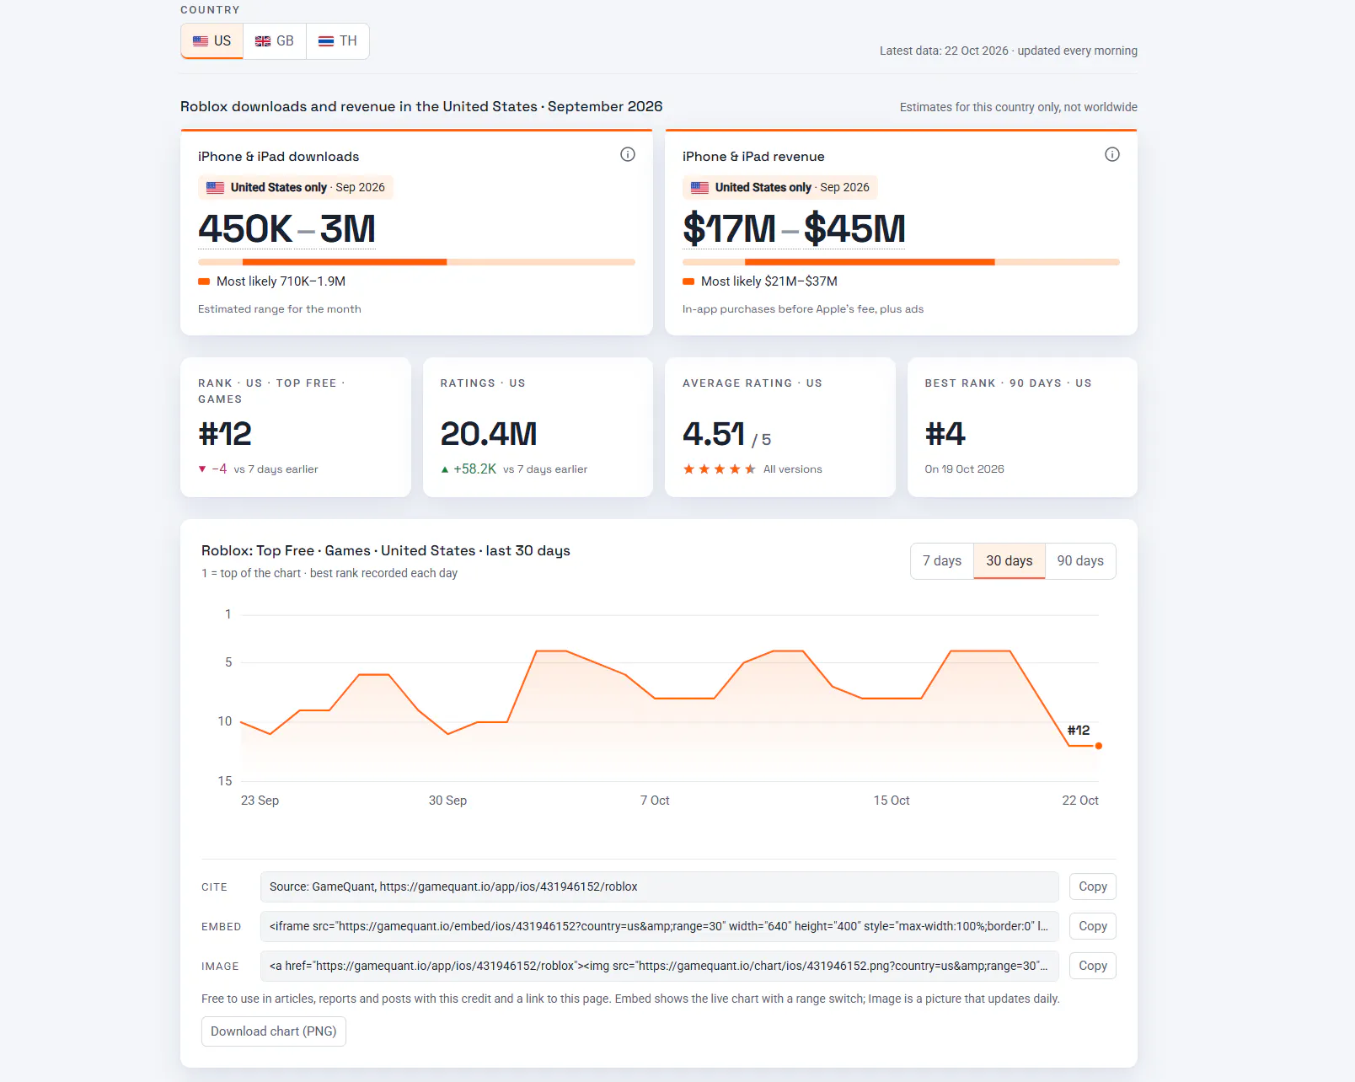Click the '15 Oct' axis label
The height and width of the screenshot is (1082, 1355).
pyautogui.click(x=892, y=801)
